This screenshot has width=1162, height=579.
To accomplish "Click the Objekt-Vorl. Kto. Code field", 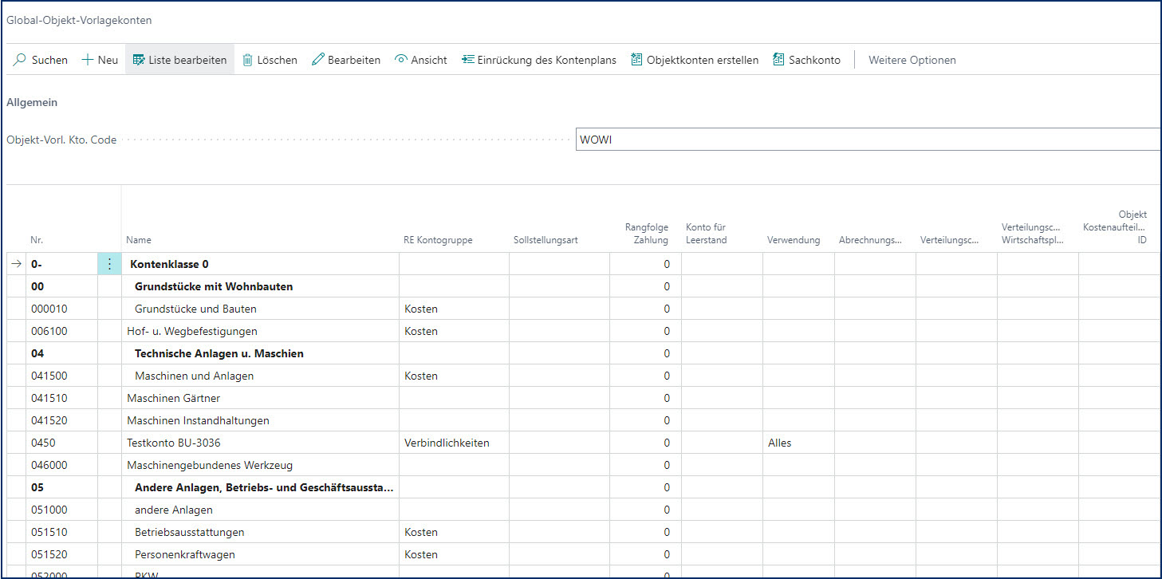I will coord(867,140).
